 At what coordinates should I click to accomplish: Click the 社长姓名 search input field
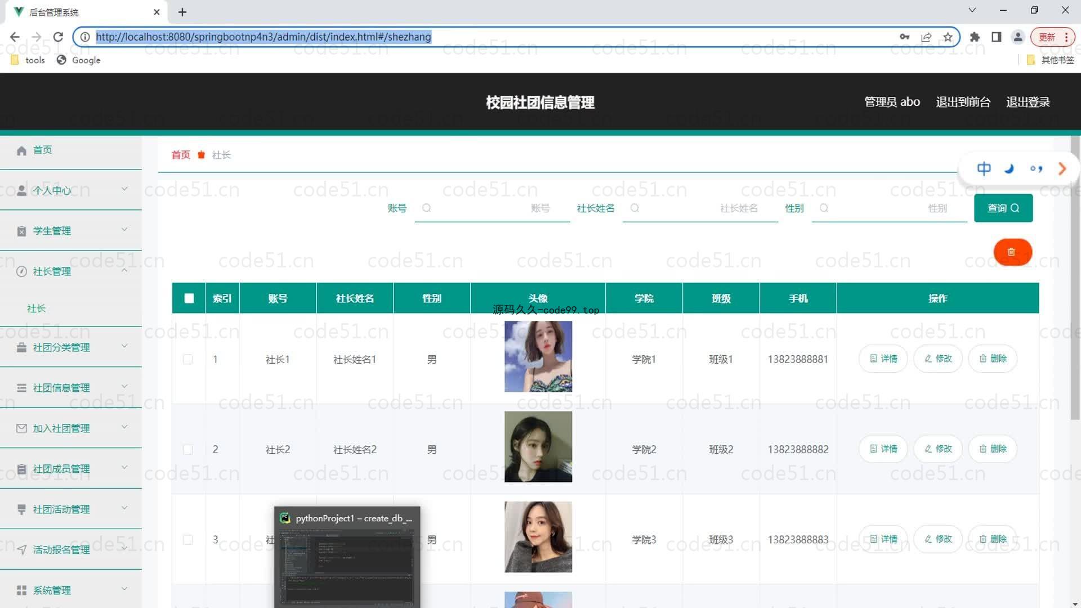click(700, 208)
